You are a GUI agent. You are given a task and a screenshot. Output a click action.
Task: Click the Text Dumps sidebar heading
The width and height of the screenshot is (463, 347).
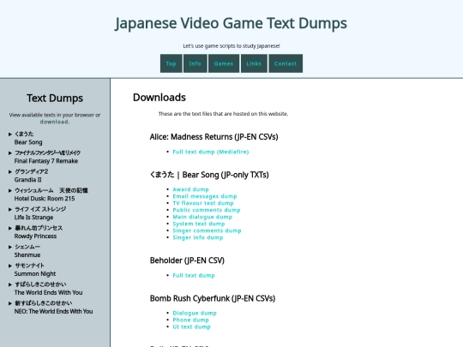point(55,98)
